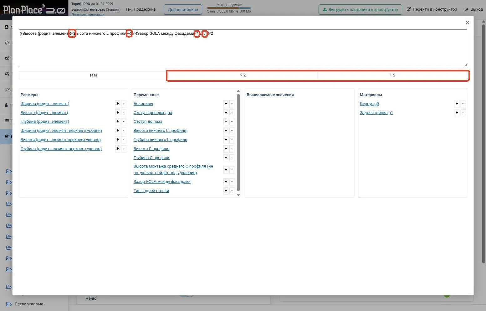486x311 pixels.
Task: Minus button for Глубина нижнего L профиля
Action: (232, 140)
